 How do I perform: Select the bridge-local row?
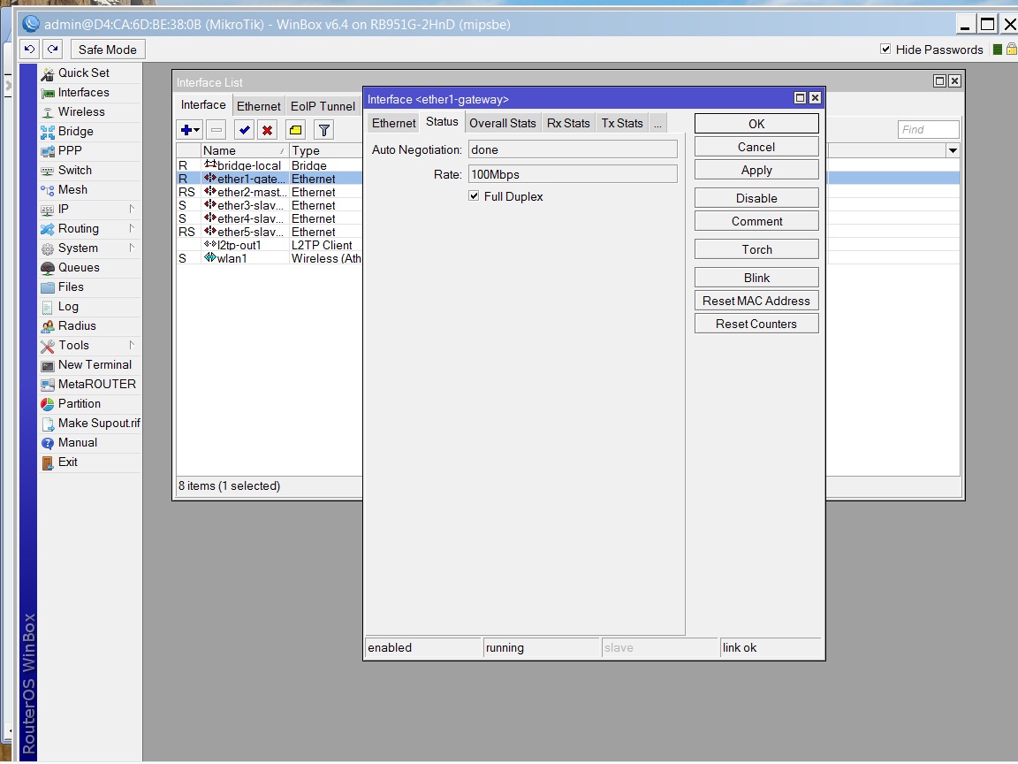pos(270,165)
